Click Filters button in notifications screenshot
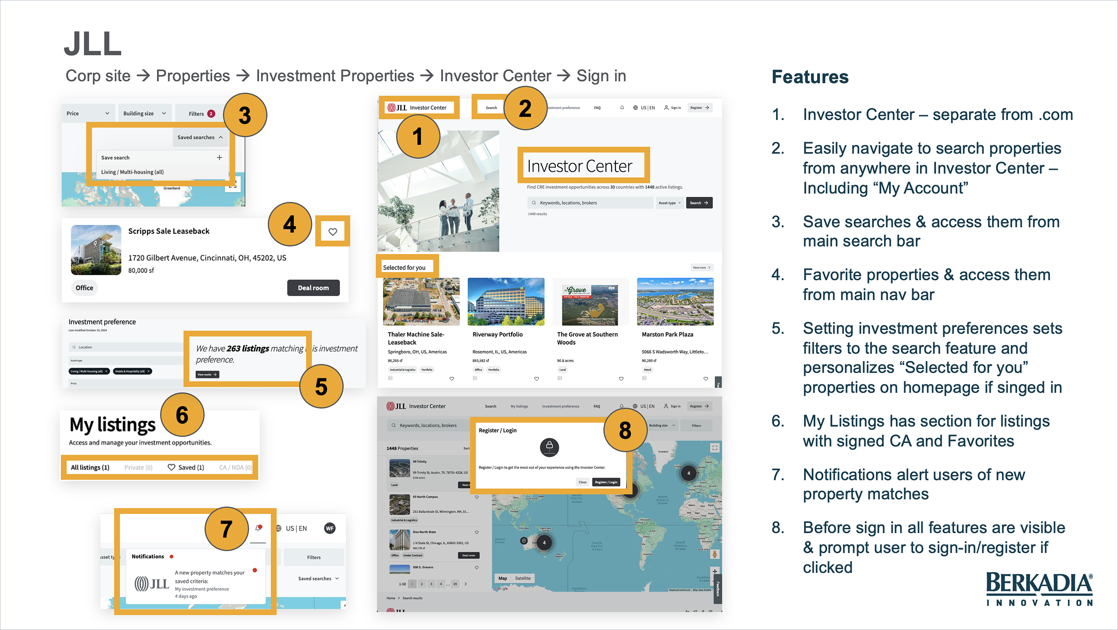The width and height of the screenshot is (1118, 630). coord(314,557)
